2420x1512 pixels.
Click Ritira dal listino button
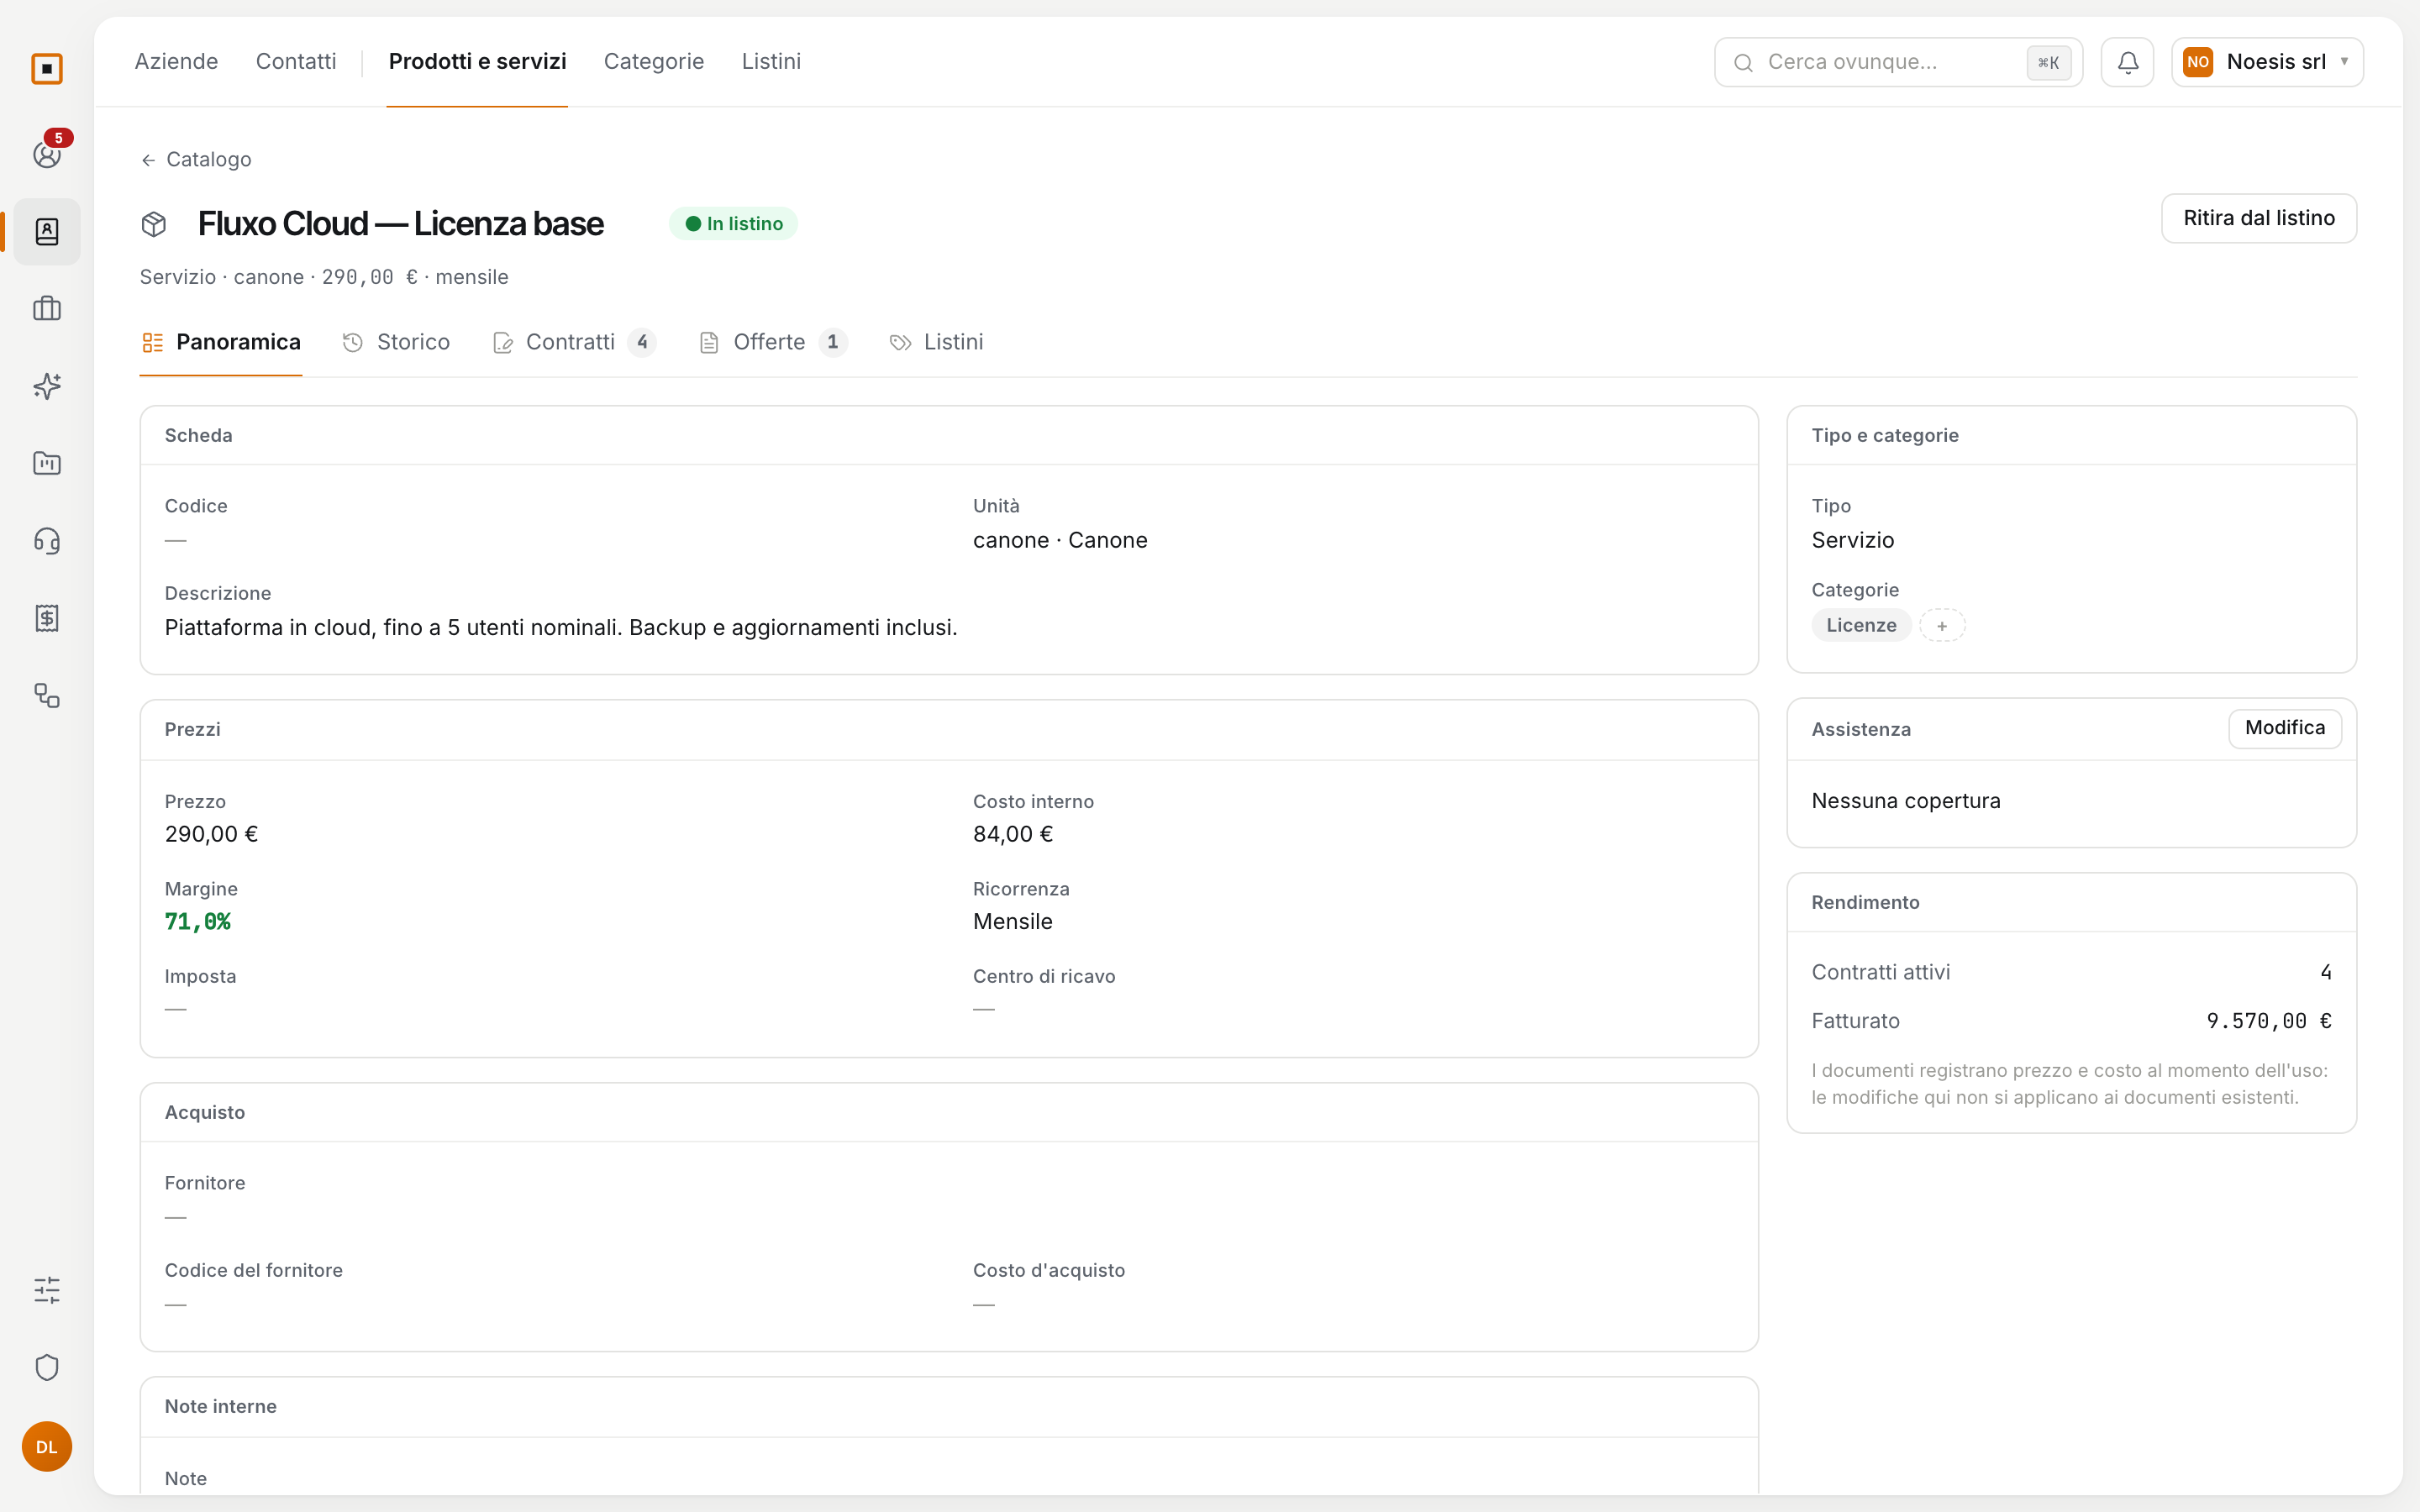[2259, 218]
